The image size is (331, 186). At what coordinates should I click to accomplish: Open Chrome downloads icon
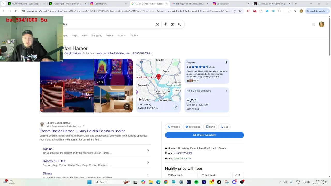pos(289,11)
